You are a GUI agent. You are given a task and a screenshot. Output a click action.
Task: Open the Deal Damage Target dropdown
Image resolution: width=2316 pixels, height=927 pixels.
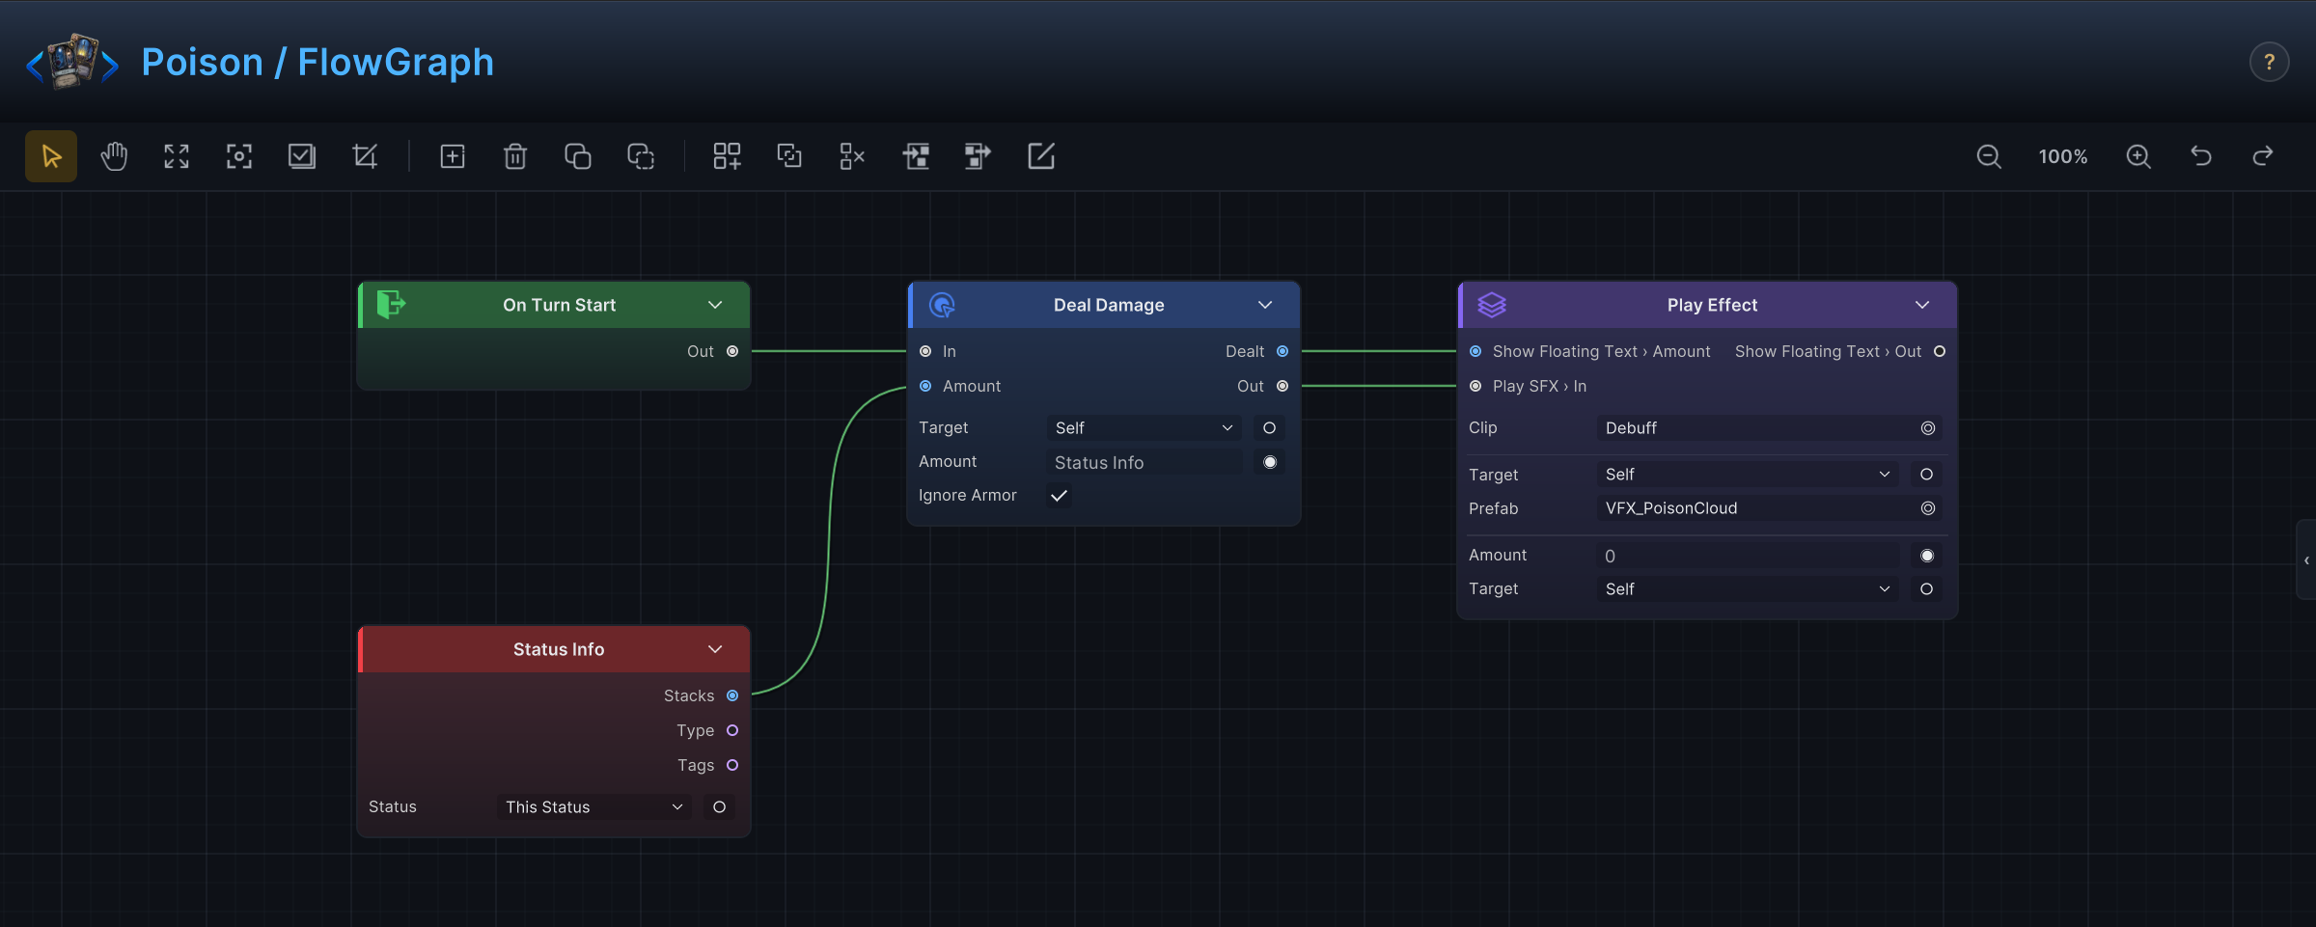tap(1144, 427)
